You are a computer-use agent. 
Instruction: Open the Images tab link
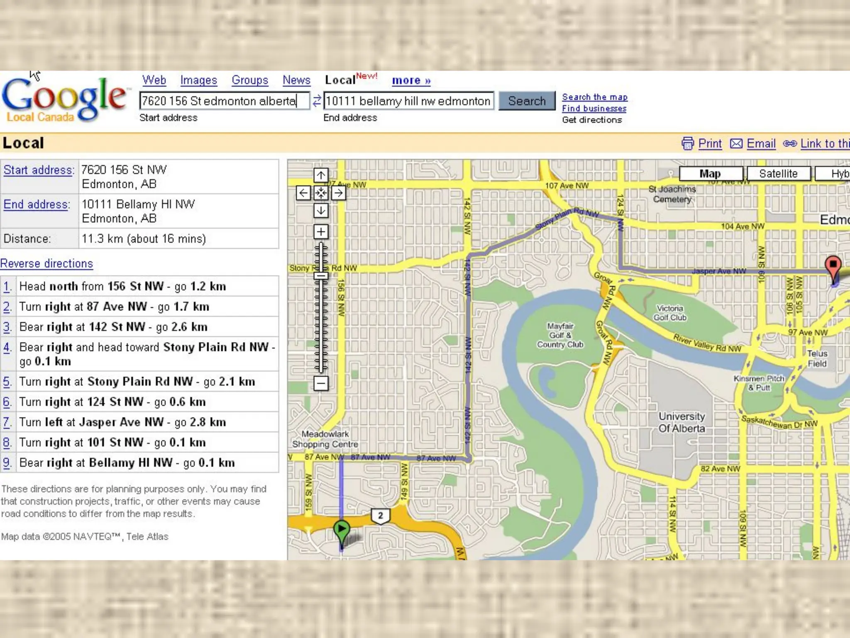pyautogui.click(x=198, y=80)
